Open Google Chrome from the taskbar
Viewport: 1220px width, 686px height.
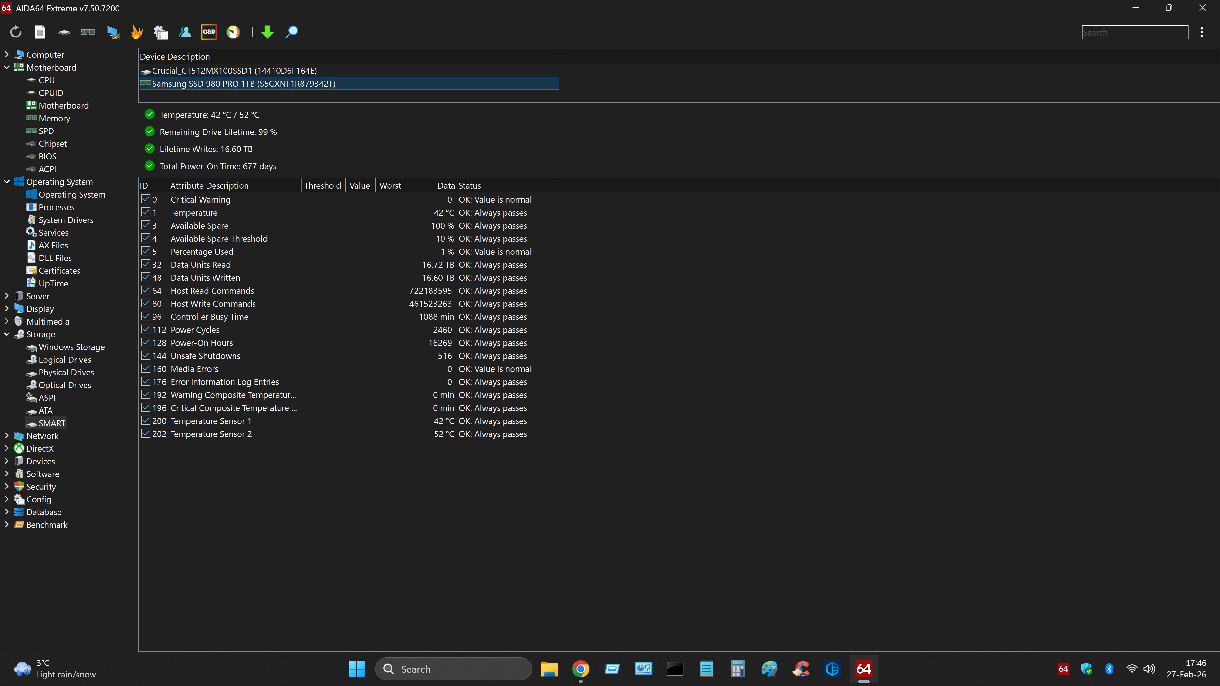[x=581, y=669]
